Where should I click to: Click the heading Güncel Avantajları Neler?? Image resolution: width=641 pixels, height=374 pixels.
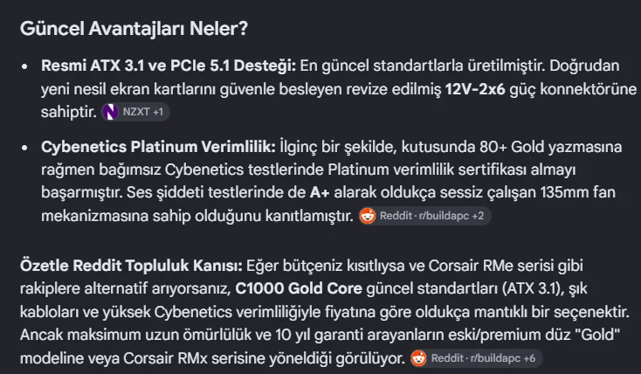pyautogui.click(x=134, y=29)
